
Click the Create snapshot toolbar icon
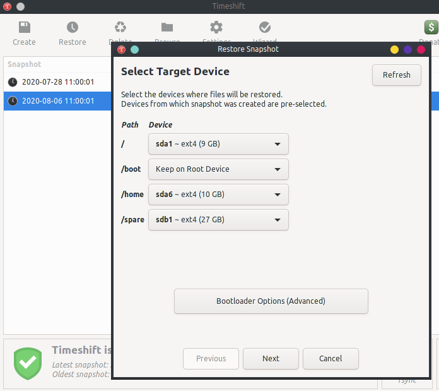[24, 28]
